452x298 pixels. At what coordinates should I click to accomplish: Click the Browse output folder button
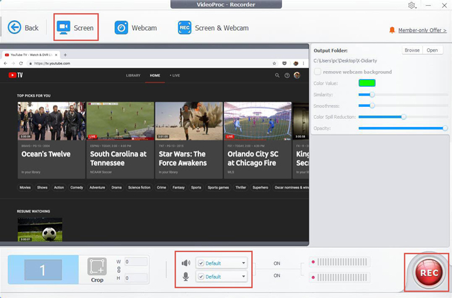tap(412, 50)
